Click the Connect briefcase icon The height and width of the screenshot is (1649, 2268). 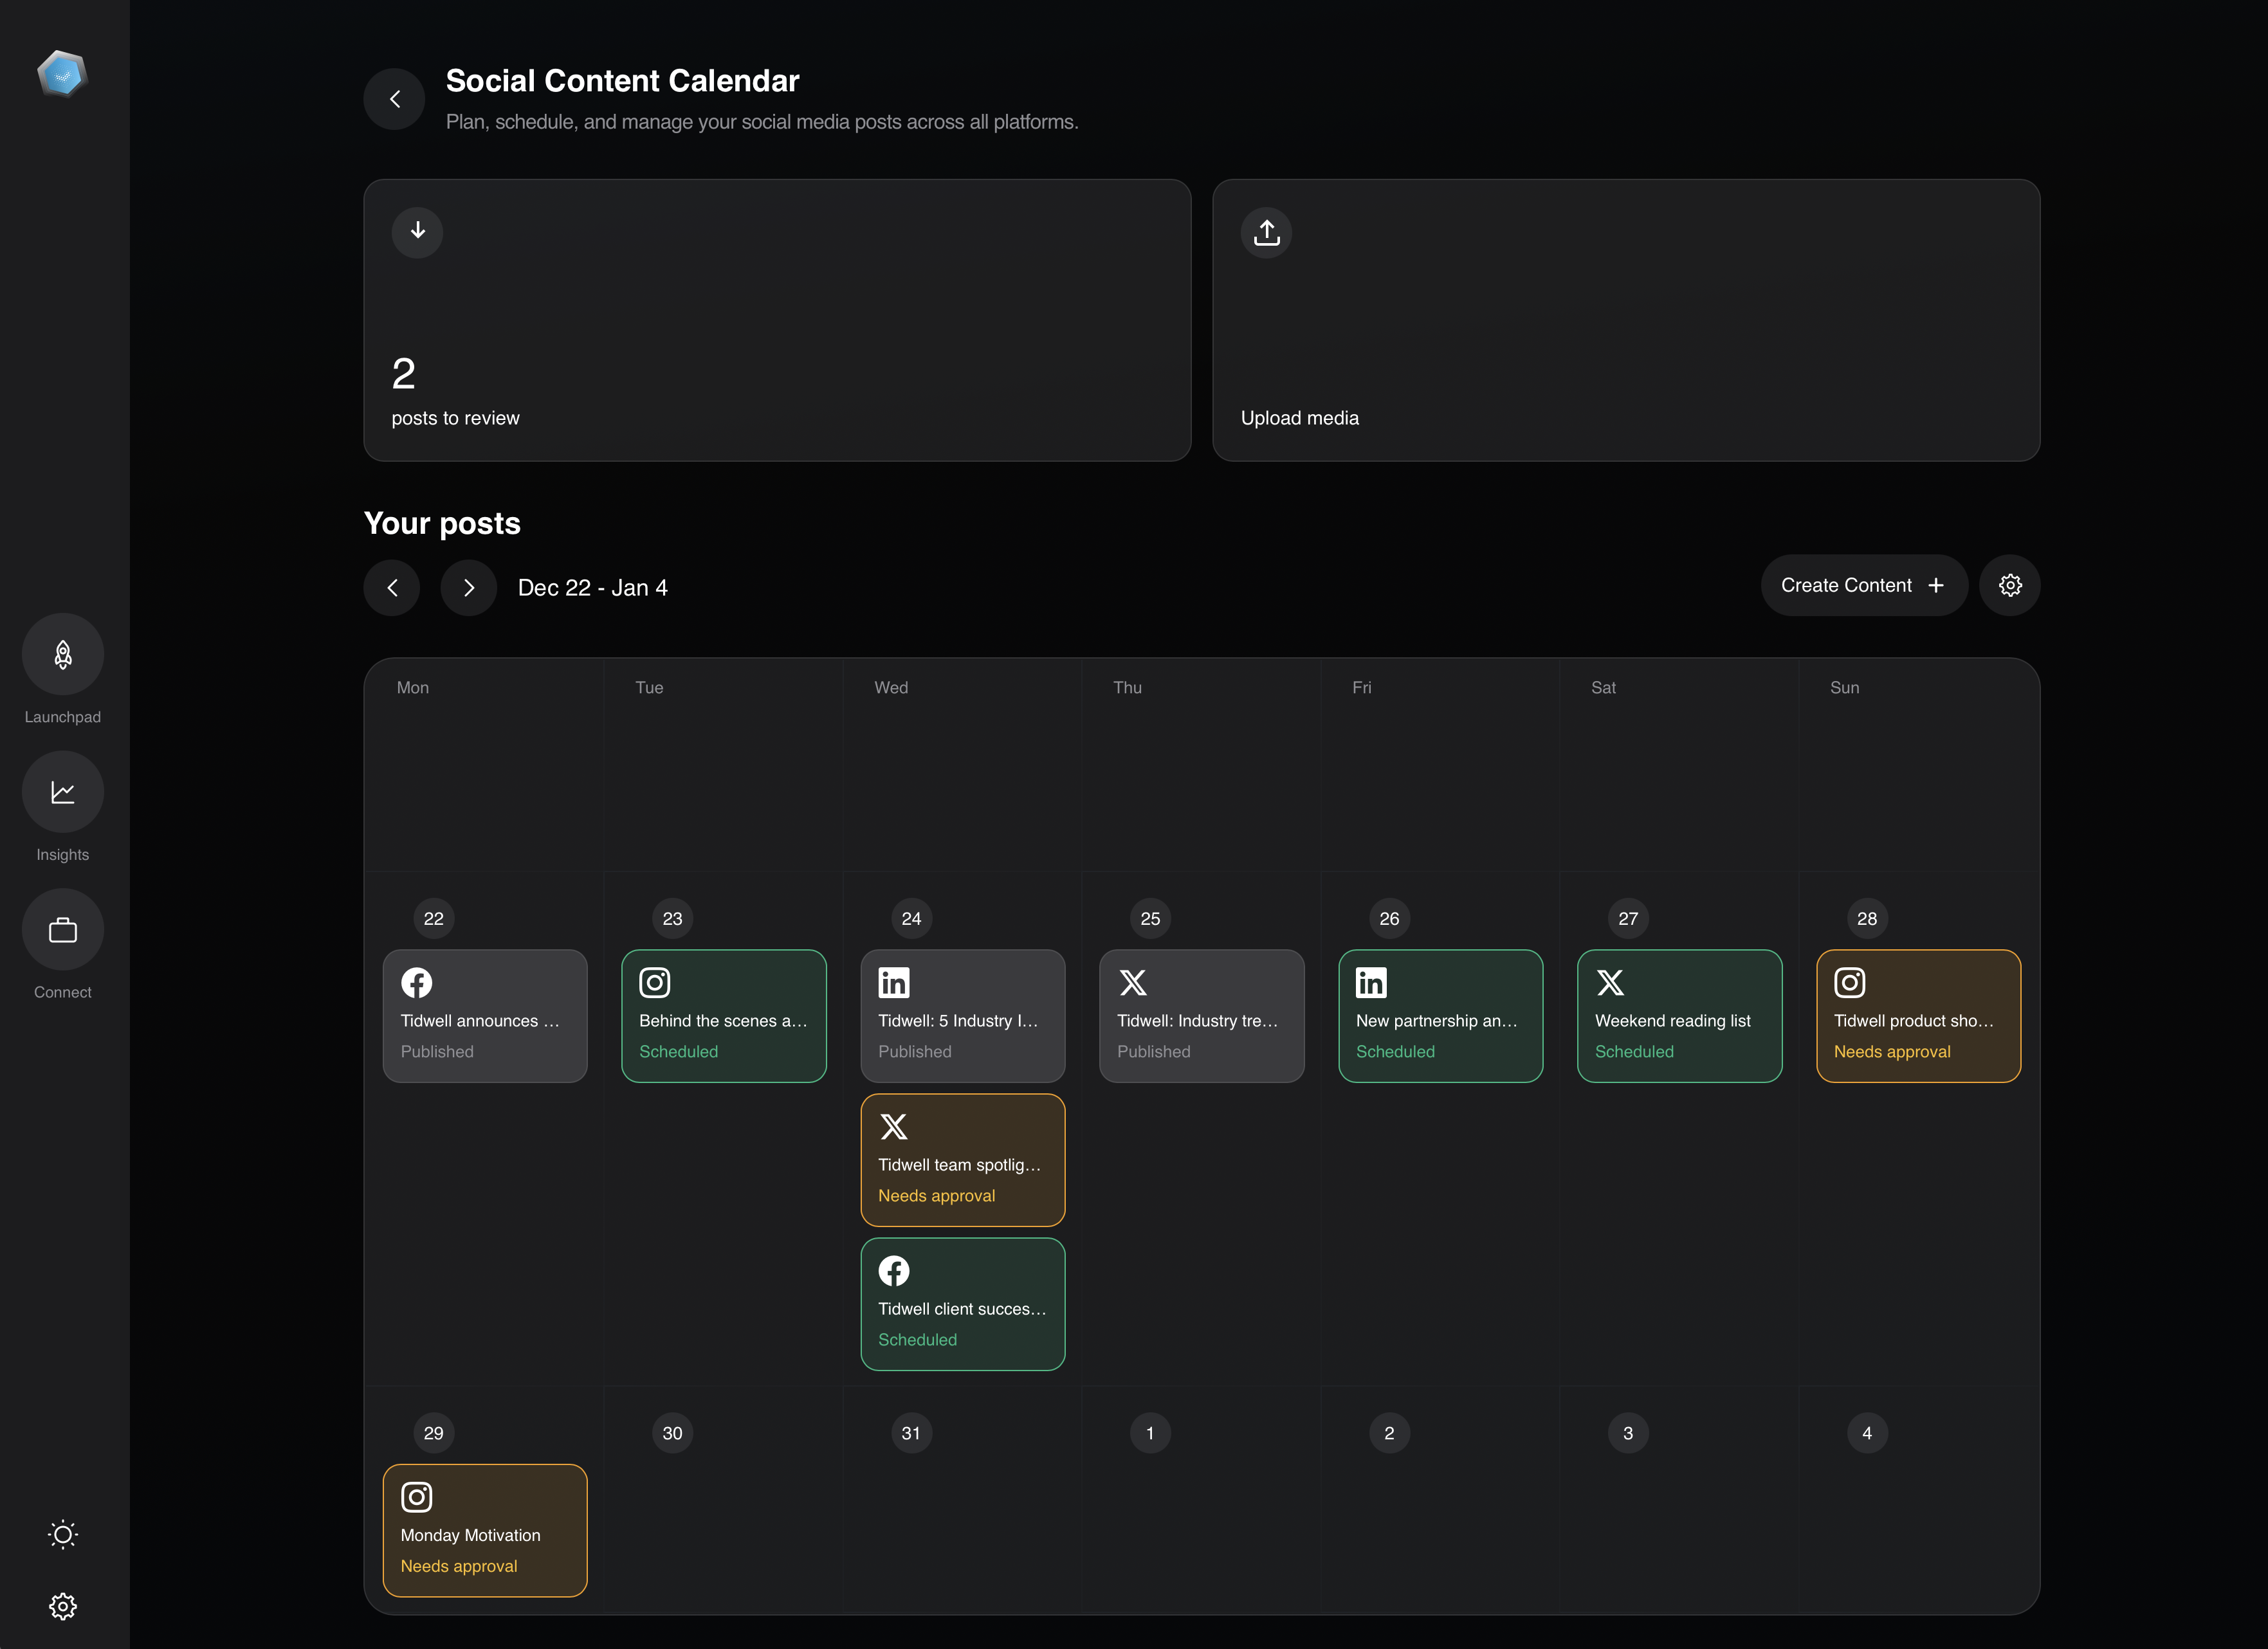click(62, 930)
